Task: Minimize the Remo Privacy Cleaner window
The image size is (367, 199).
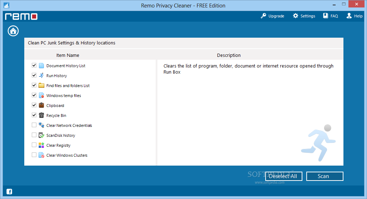Action: 334,4
